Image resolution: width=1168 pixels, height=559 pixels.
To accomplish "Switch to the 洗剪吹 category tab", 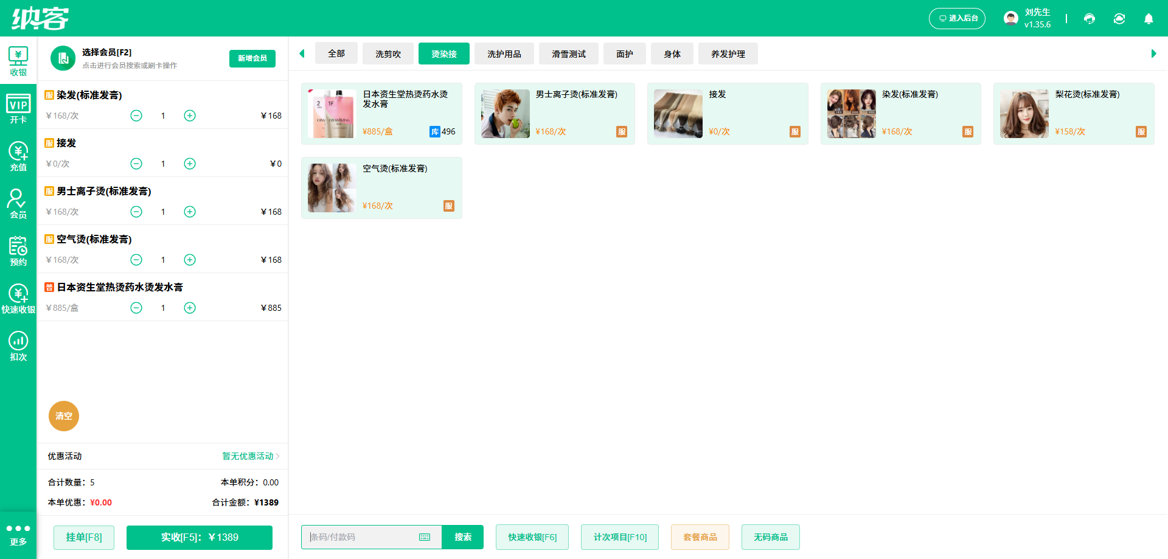I will coord(388,54).
